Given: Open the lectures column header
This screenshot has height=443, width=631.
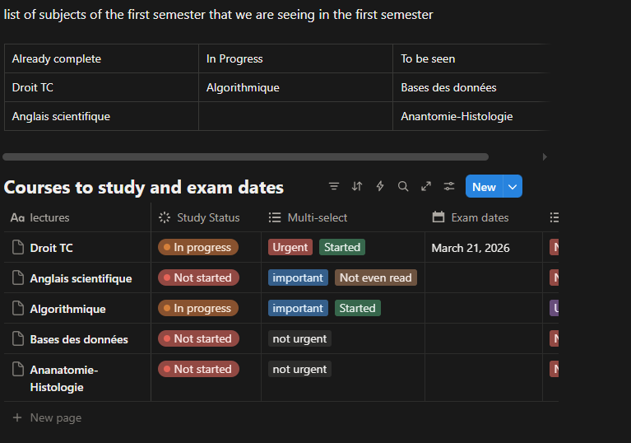Looking at the screenshot, I should pyautogui.click(x=77, y=217).
